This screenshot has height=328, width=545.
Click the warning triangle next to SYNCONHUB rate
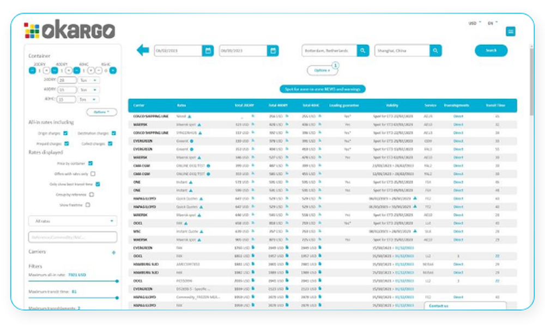(200, 133)
